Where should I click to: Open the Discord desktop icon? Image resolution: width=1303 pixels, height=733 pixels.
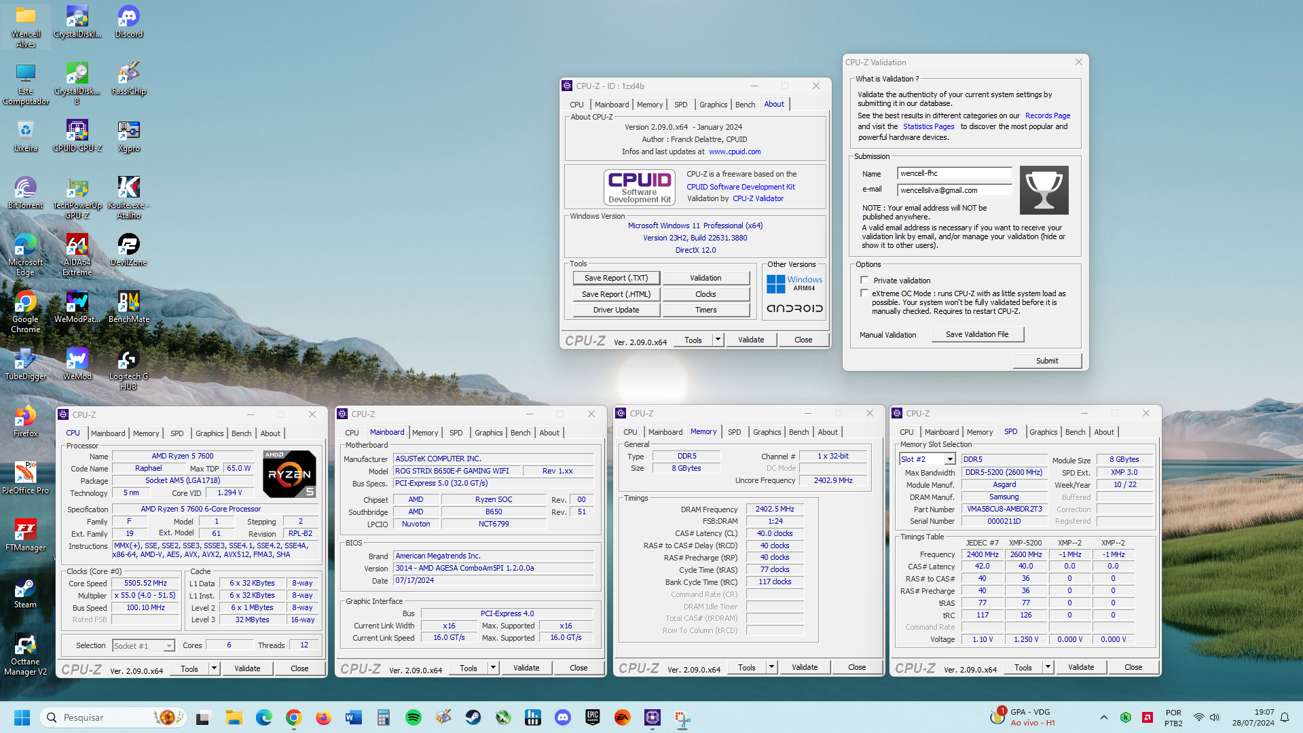[129, 22]
